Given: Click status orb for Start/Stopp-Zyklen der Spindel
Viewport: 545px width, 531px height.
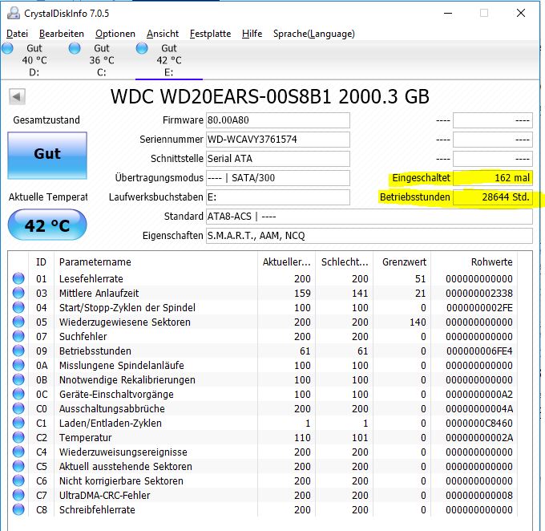Looking at the screenshot, I should [x=18, y=307].
